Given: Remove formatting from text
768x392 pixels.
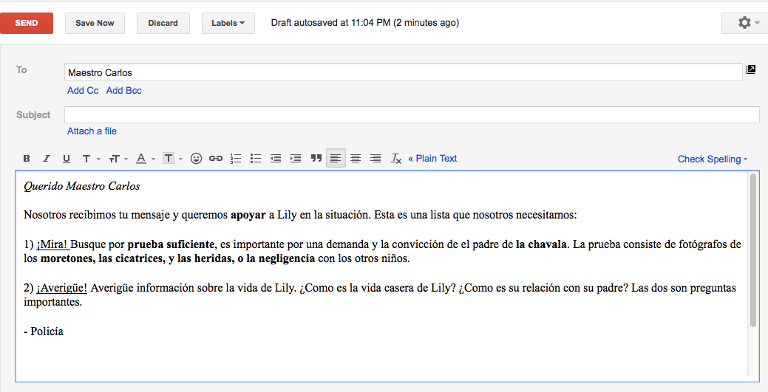Looking at the screenshot, I should pos(396,159).
